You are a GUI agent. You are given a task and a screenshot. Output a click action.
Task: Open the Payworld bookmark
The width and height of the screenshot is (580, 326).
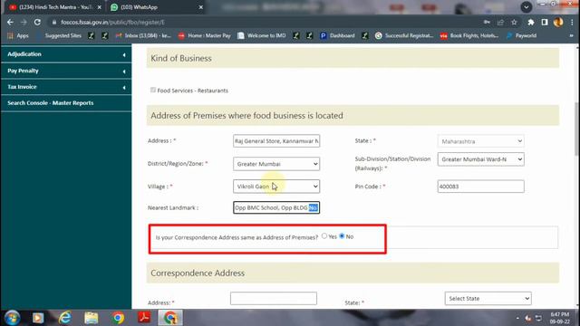521,35
